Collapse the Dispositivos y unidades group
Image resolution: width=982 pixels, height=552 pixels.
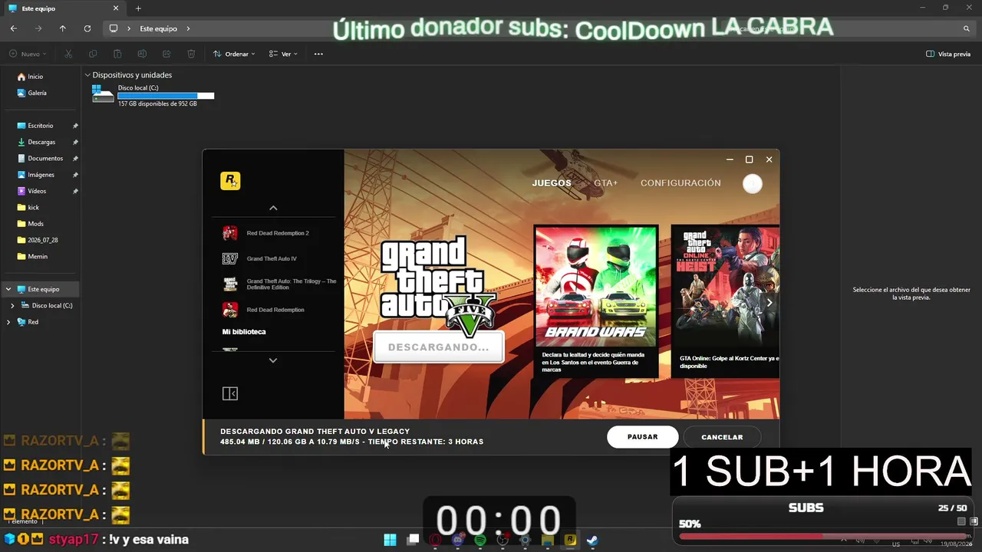88,75
